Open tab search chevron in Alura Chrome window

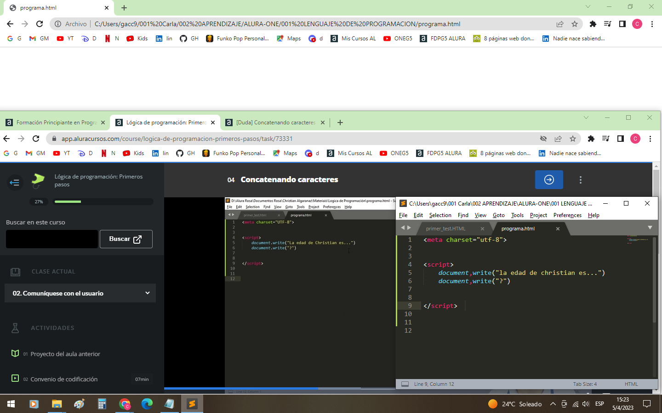click(x=586, y=117)
